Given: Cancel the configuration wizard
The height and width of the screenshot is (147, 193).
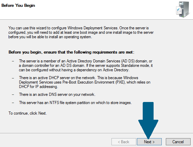Looking at the screenshot, I should tap(178, 142).
